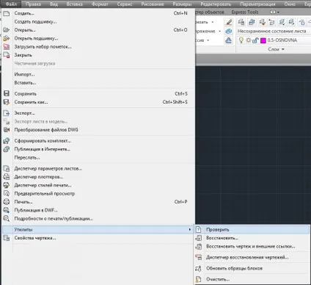
Task: Select Сформировать комплект... entry
Action: tap(98, 141)
